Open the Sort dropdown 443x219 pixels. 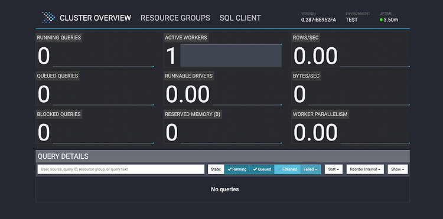[334, 169]
